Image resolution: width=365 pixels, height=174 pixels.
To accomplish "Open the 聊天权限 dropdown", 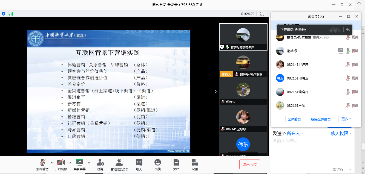I will 341,134.
